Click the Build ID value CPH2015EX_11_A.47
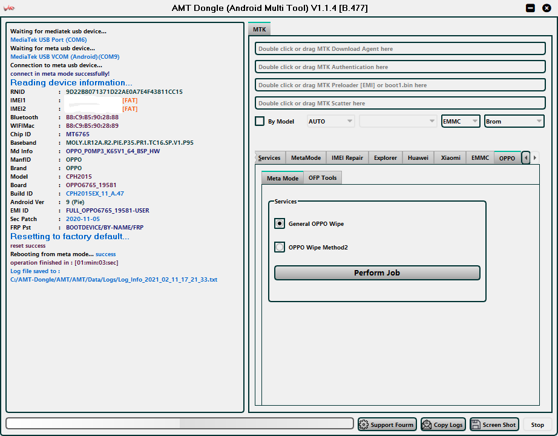Viewport: 558px width, 436px height. coord(95,194)
